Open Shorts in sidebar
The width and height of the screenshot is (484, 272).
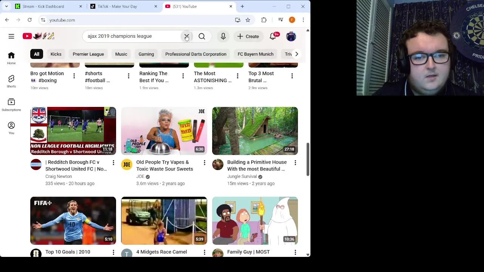point(11,81)
